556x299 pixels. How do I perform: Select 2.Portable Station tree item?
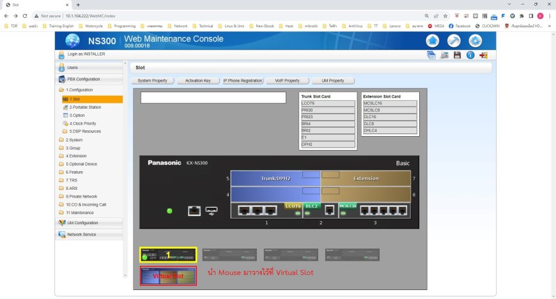click(x=82, y=107)
